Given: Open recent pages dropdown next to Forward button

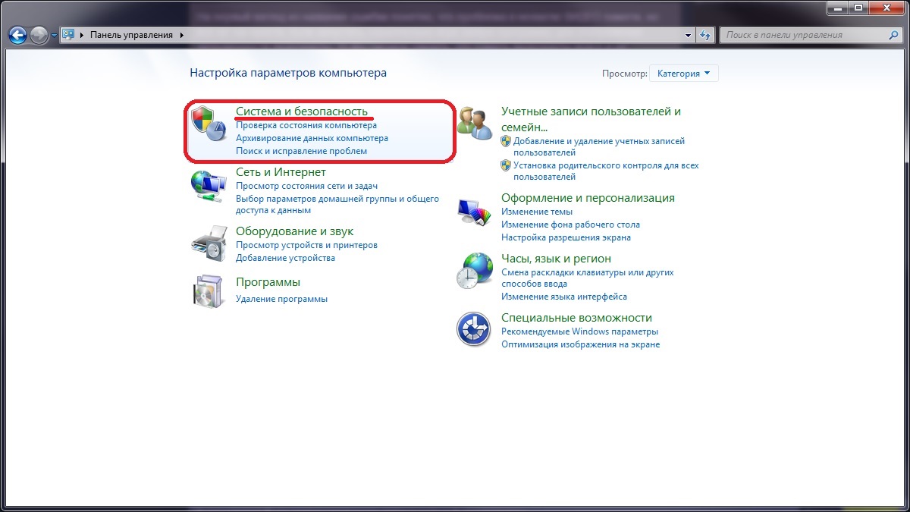Looking at the screenshot, I should (54, 35).
